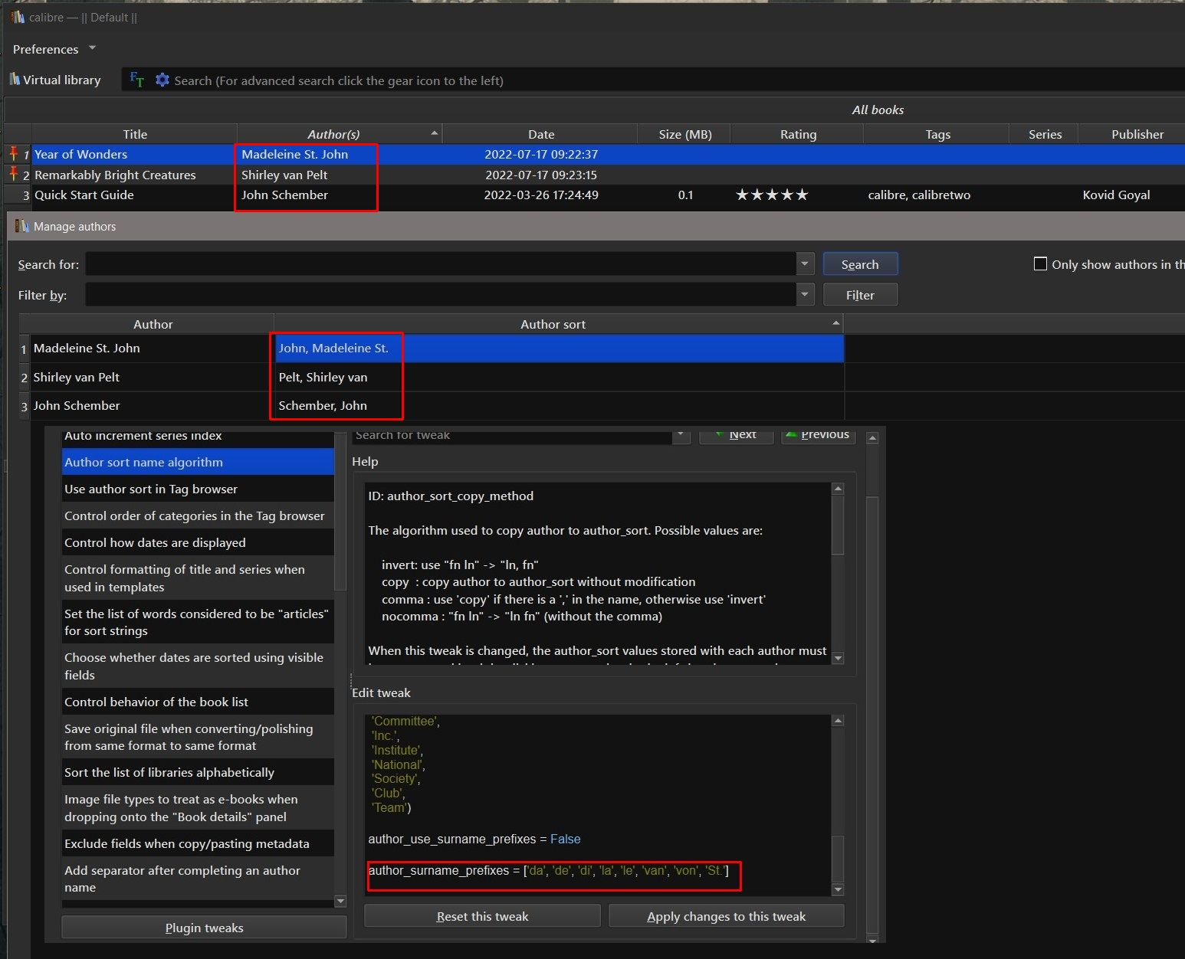Open the 'Filter by' dropdown arrow
The image size is (1185, 959).
click(804, 295)
